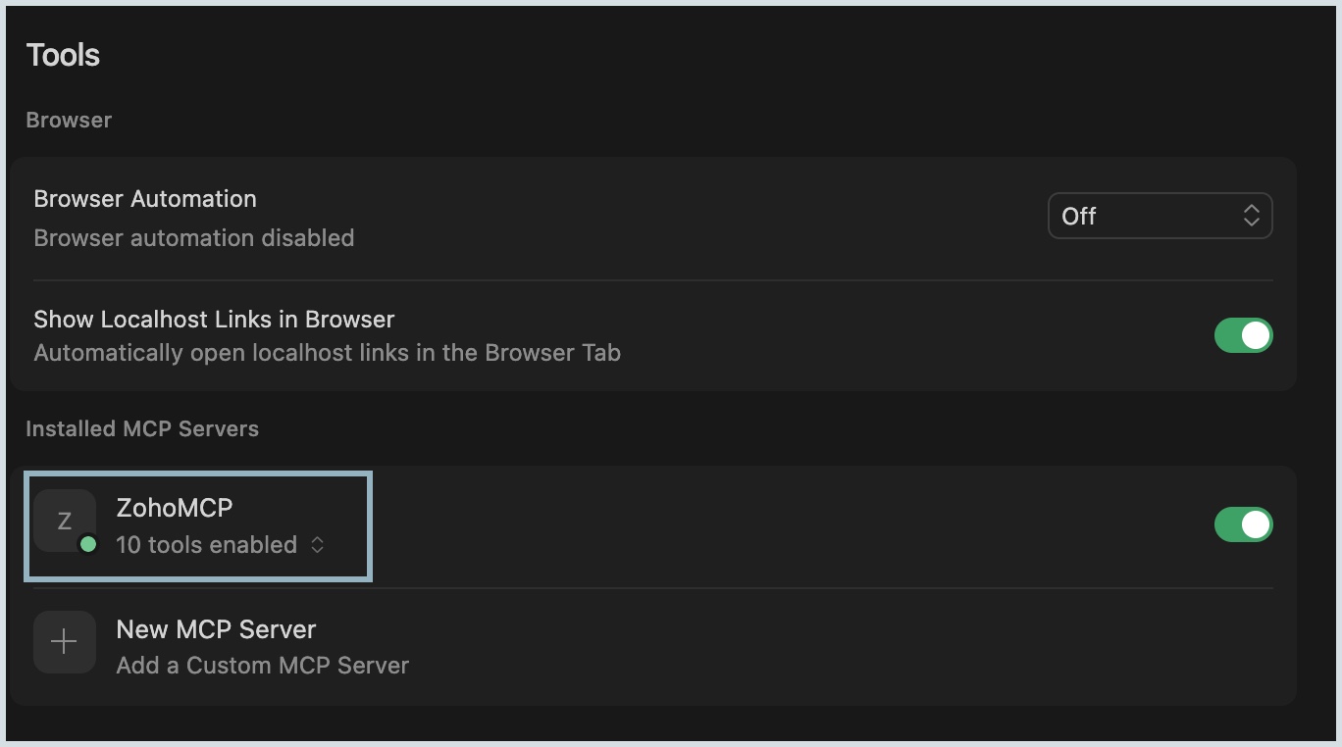1342x747 pixels.
Task: Click the chevron beside "10 tools enabled"
Action: coord(317,545)
